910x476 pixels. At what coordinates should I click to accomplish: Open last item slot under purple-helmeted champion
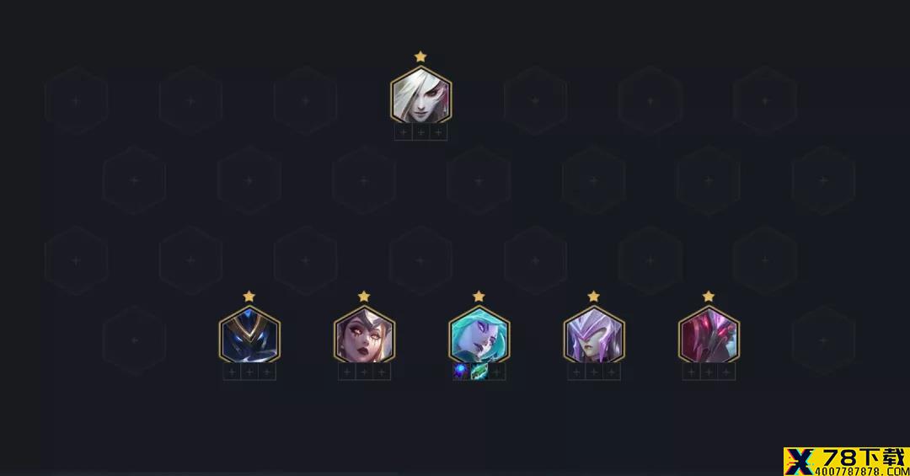pos(611,372)
